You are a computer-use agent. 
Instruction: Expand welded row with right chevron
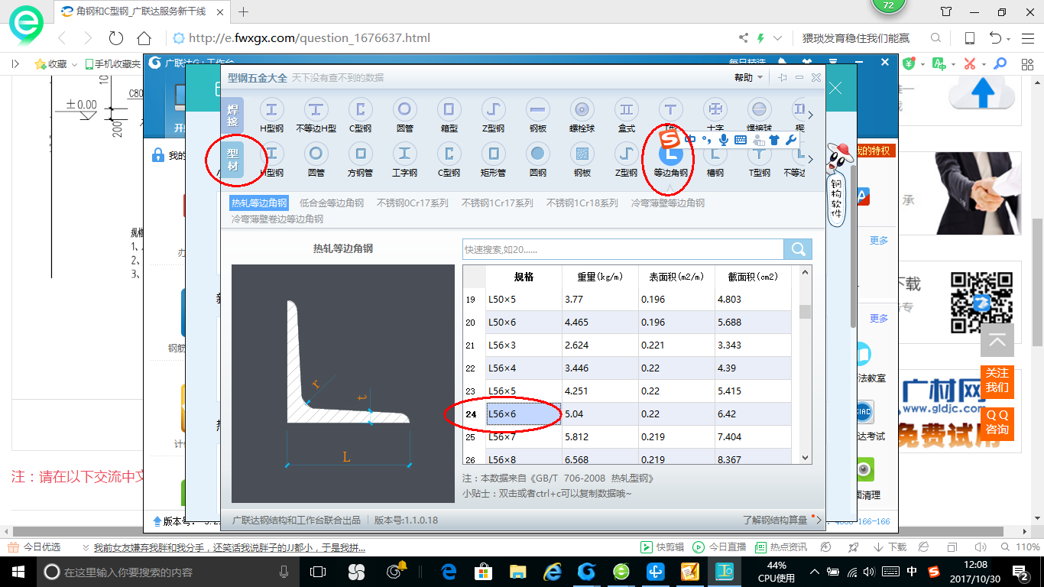coord(811,115)
